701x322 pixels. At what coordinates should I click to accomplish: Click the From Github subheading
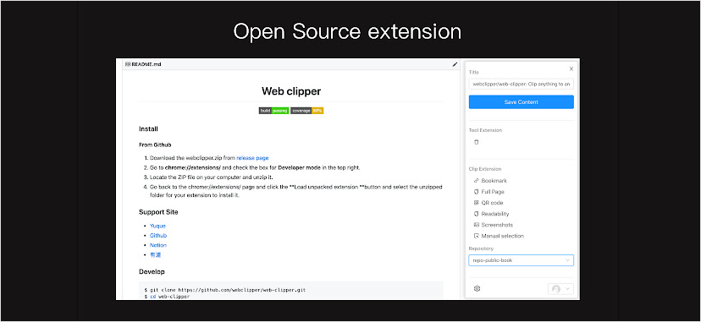click(x=155, y=145)
